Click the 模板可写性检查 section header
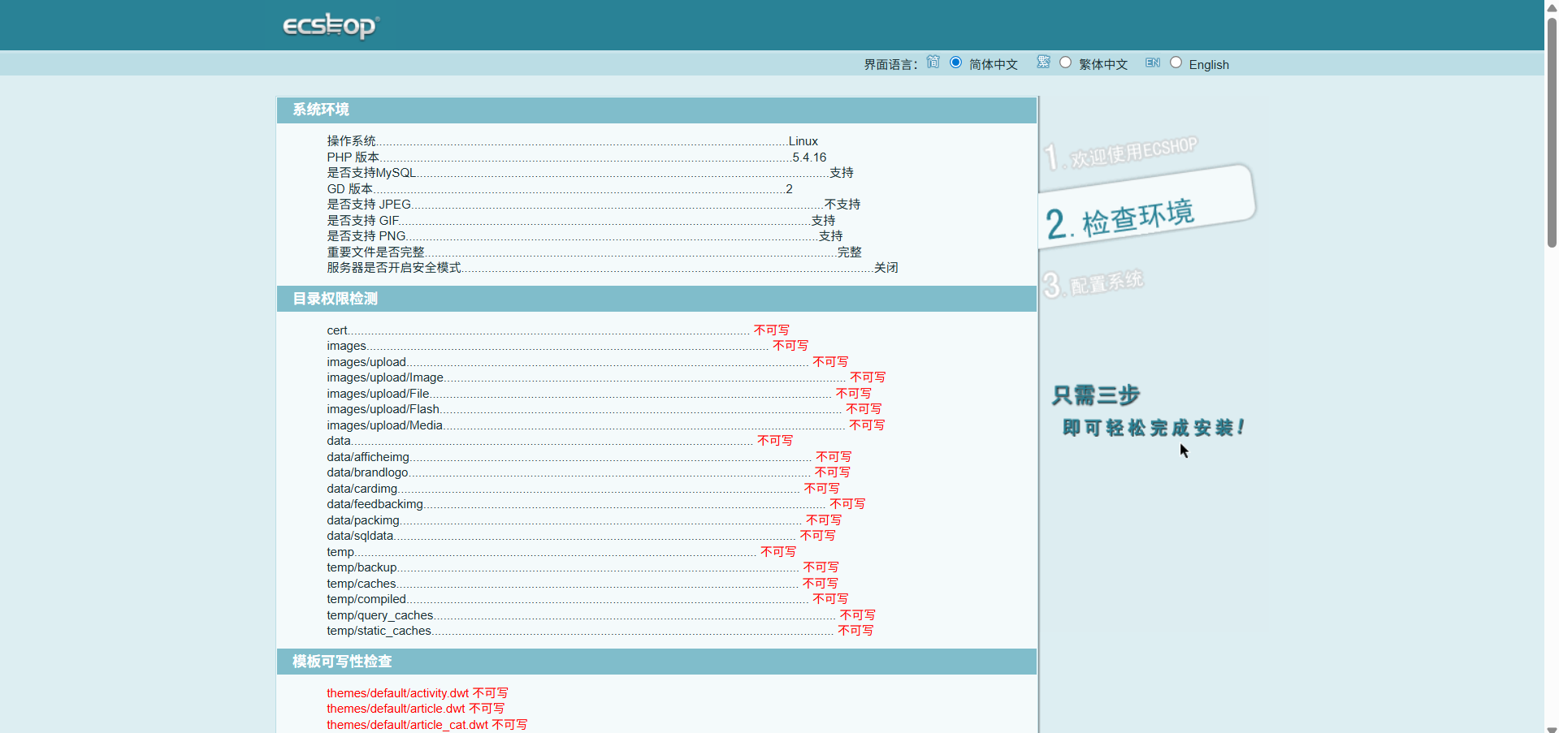Image resolution: width=1559 pixels, height=733 pixels. click(656, 662)
